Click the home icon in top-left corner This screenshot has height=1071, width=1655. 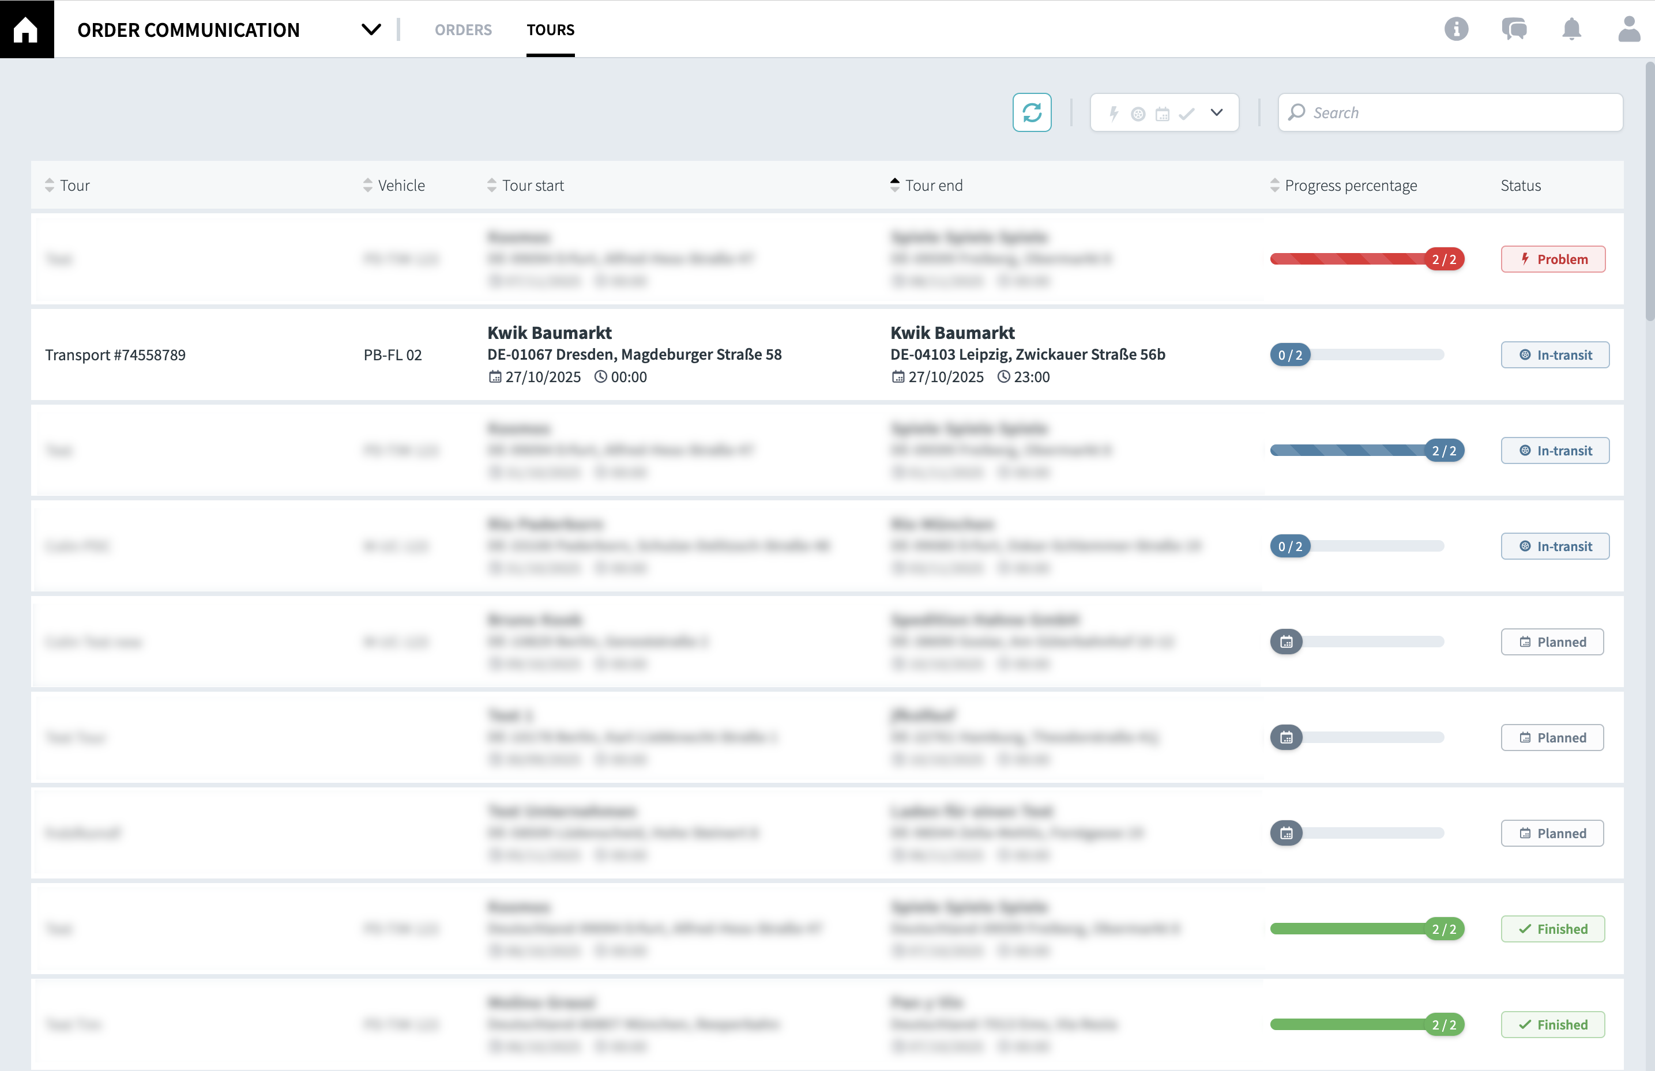point(27,29)
